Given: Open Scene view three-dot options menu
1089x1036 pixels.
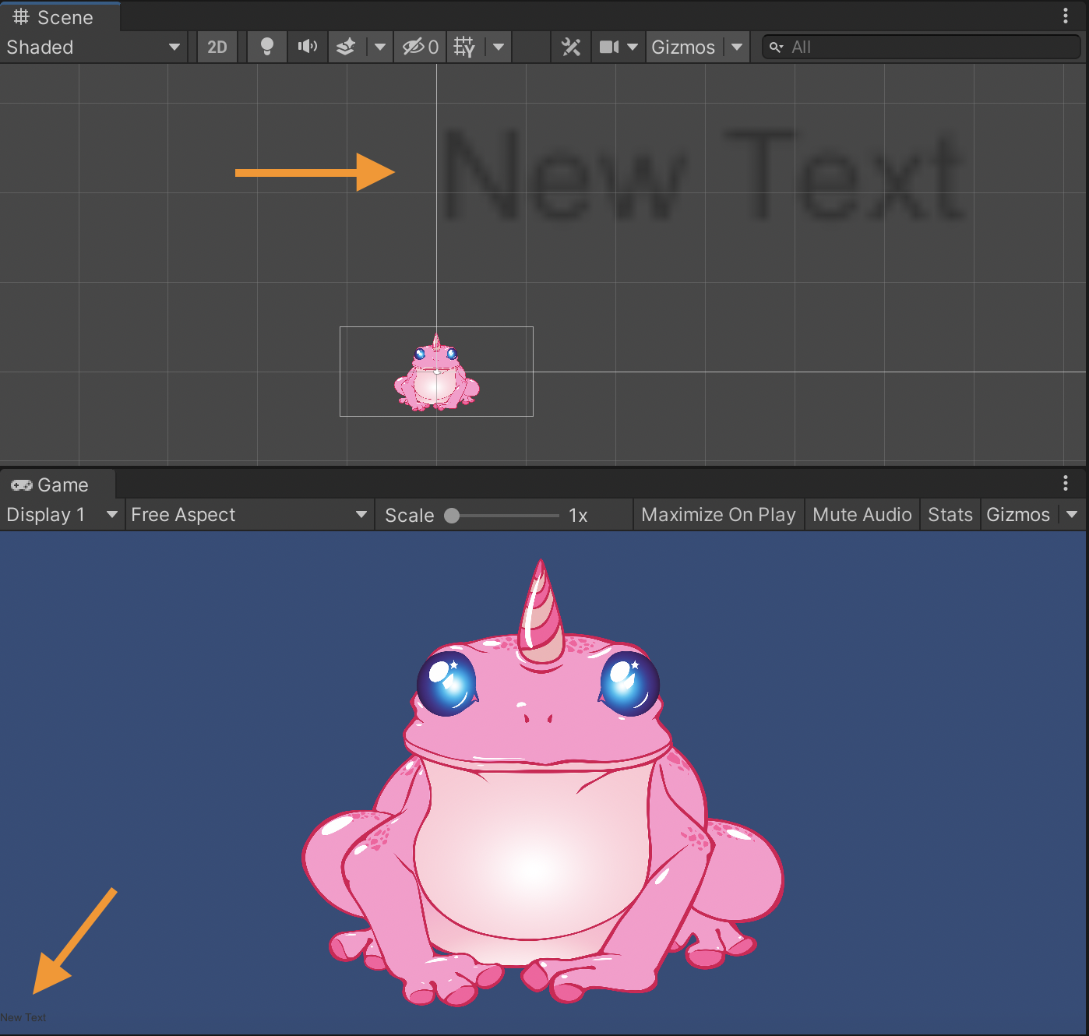Looking at the screenshot, I should [1066, 16].
